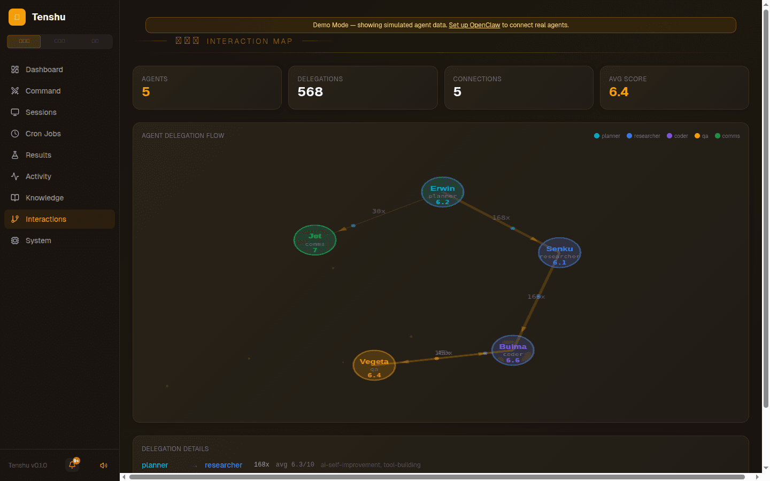Go to the Command page
Screen dimensions: 770x481
pyautogui.click(x=43, y=91)
